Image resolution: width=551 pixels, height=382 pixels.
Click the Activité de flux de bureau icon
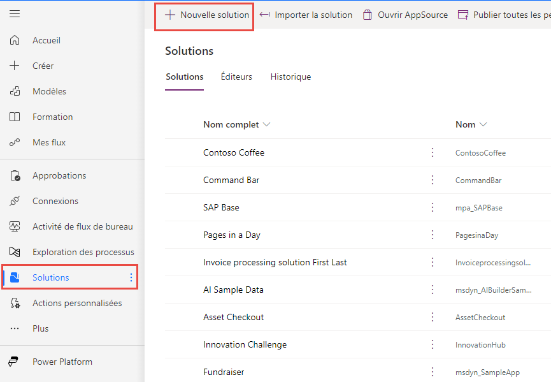point(15,226)
